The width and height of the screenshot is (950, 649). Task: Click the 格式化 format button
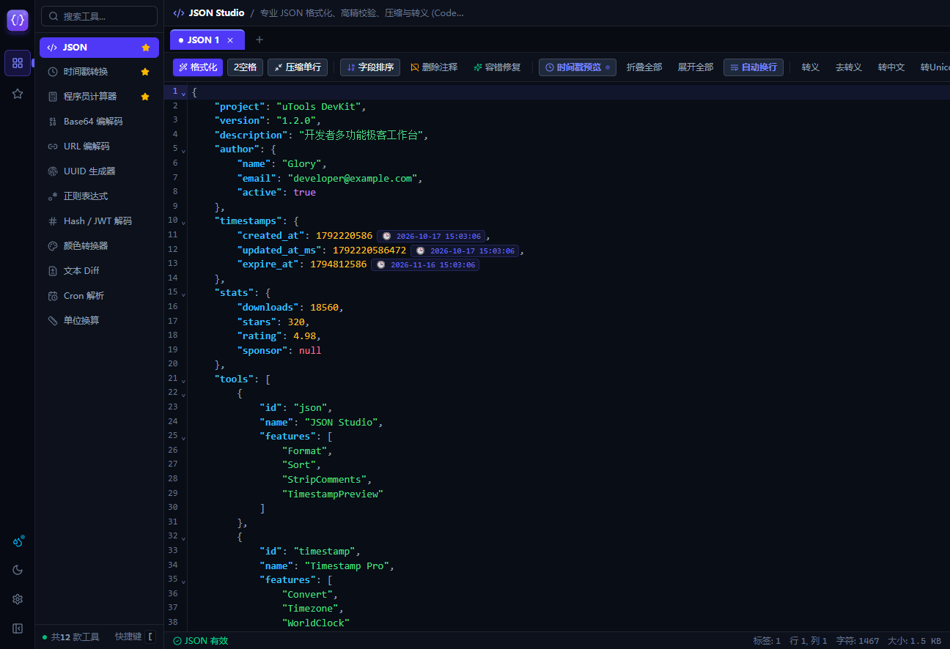198,67
